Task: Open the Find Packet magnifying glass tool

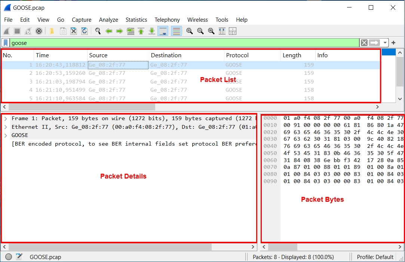Action: (x=98, y=31)
